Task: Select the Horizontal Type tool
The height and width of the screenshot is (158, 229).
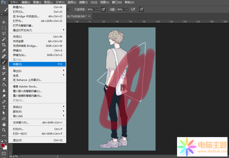Action: (4, 107)
